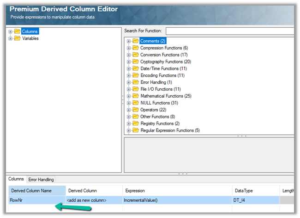Expand the Operators function group
300x218 pixels.
(x=129, y=110)
